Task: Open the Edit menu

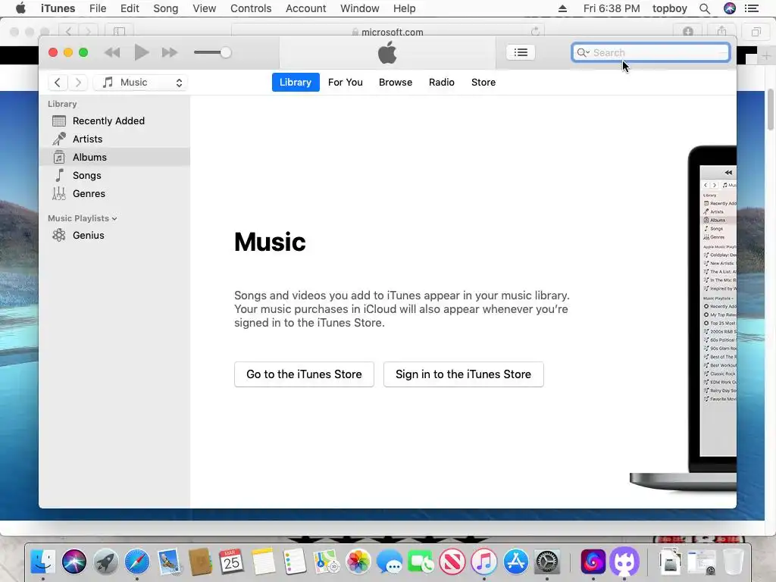Action: point(130,8)
